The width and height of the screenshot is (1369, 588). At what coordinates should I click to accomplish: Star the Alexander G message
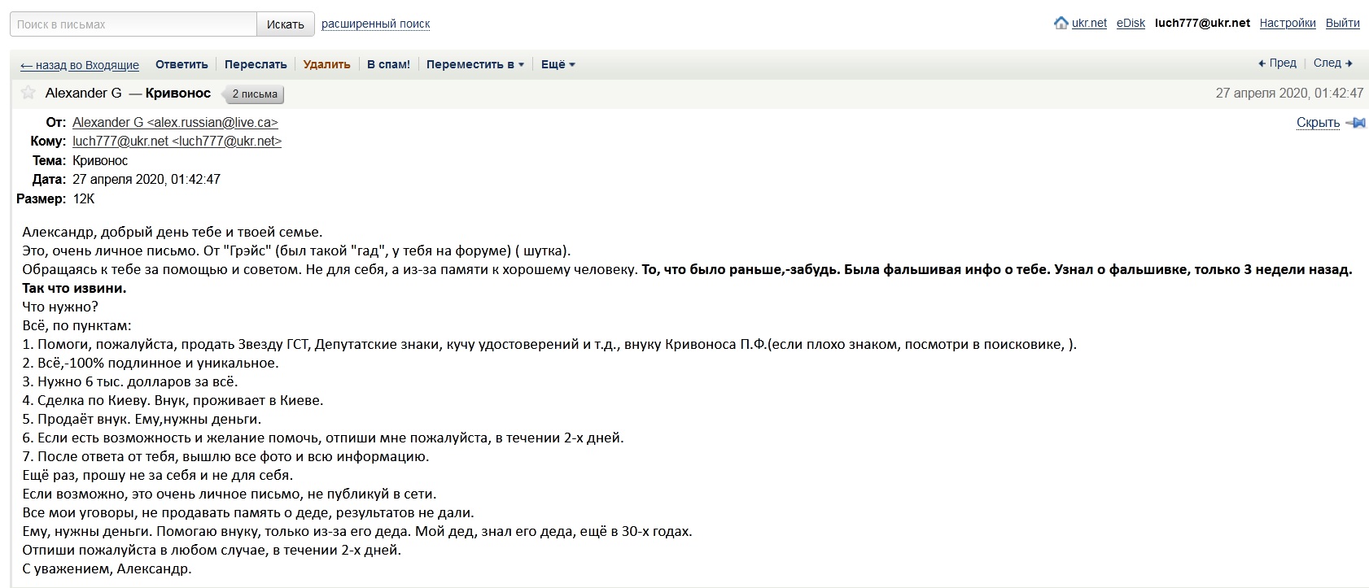[x=28, y=93]
